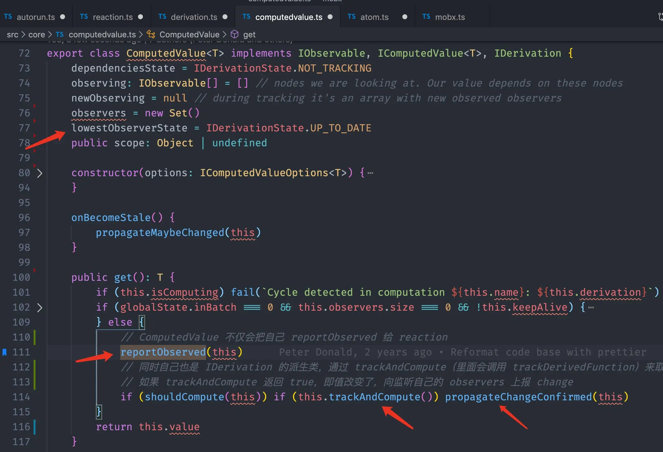
Task: Click the TS icon on mobx.ts tab
Action: (426, 17)
